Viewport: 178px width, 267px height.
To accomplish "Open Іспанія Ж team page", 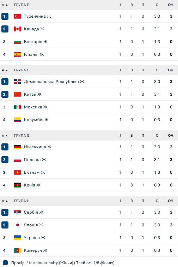I will click(x=34, y=54).
